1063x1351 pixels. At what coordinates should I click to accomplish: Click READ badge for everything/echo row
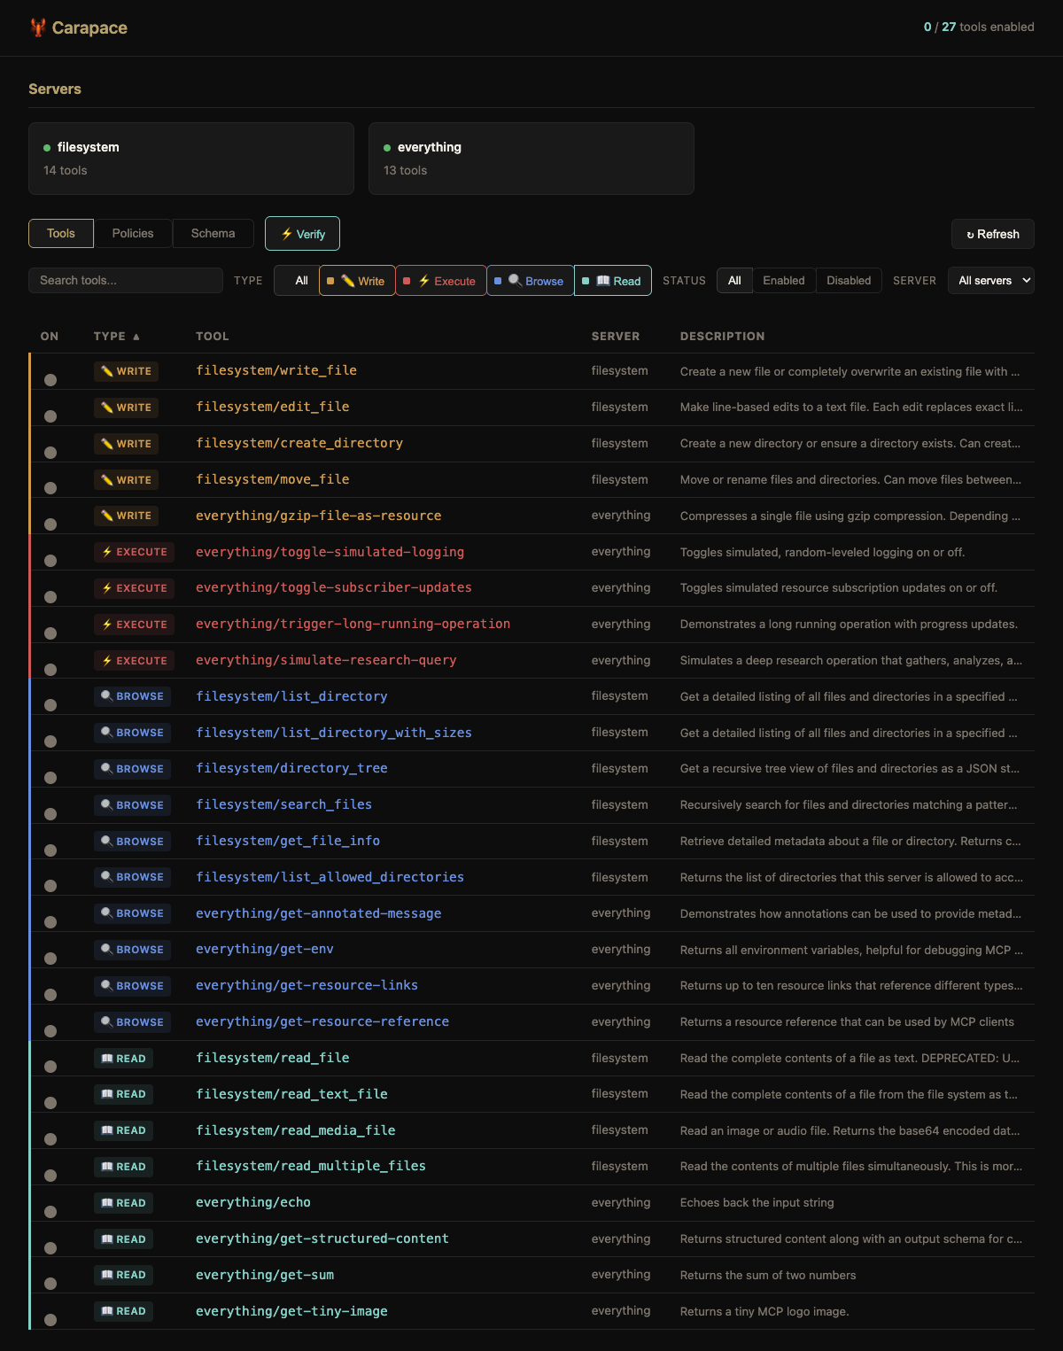[123, 1203]
